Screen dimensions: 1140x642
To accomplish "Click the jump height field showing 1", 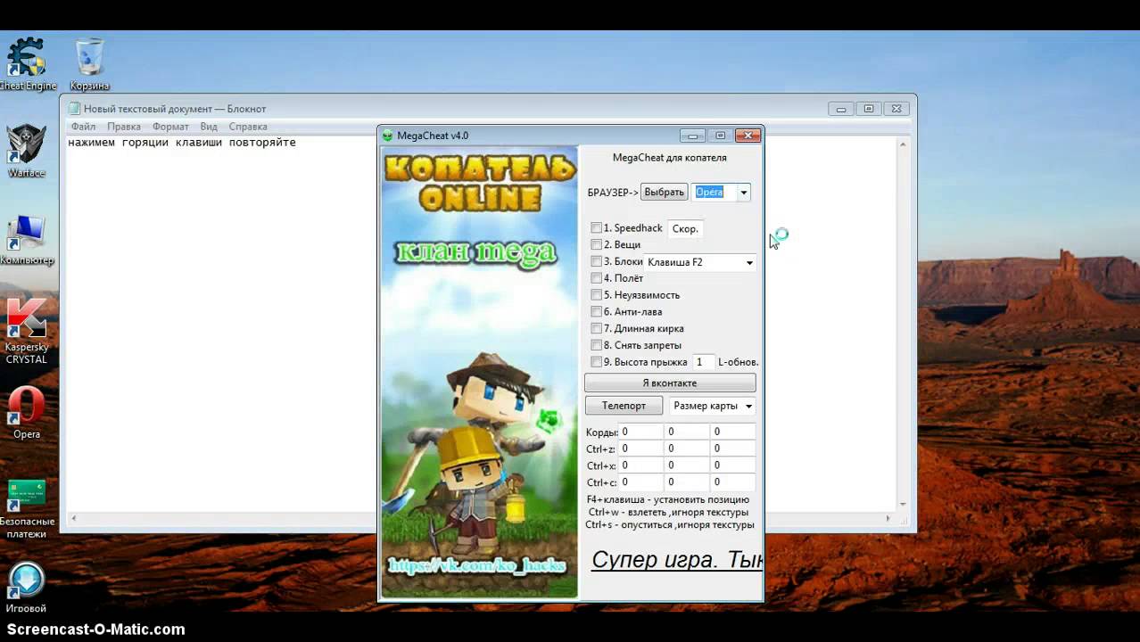I will 703,362.
